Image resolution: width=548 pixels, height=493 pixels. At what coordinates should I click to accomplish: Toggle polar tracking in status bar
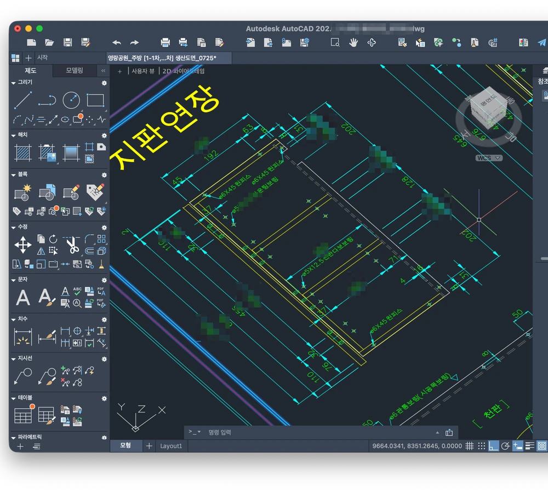pyautogui.click(x=505, y=446)
